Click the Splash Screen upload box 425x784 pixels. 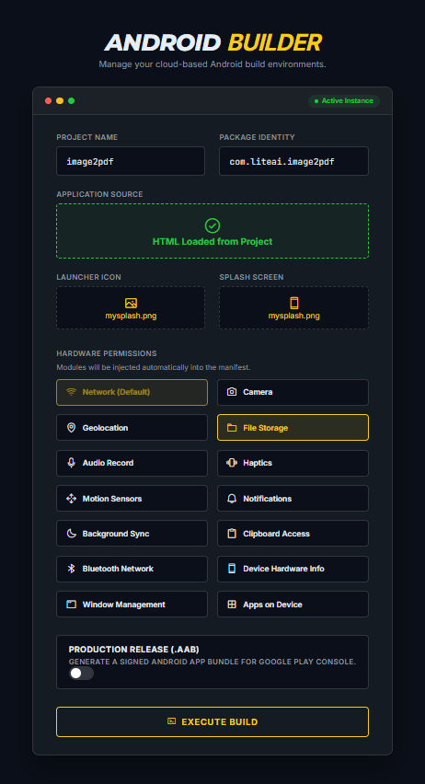click(294, 307)
